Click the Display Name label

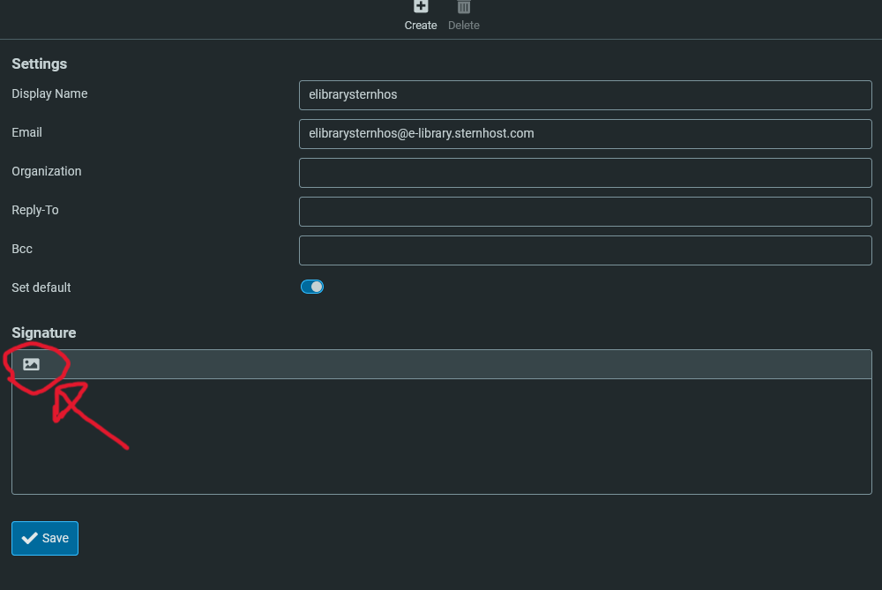[x=49, y=93]
